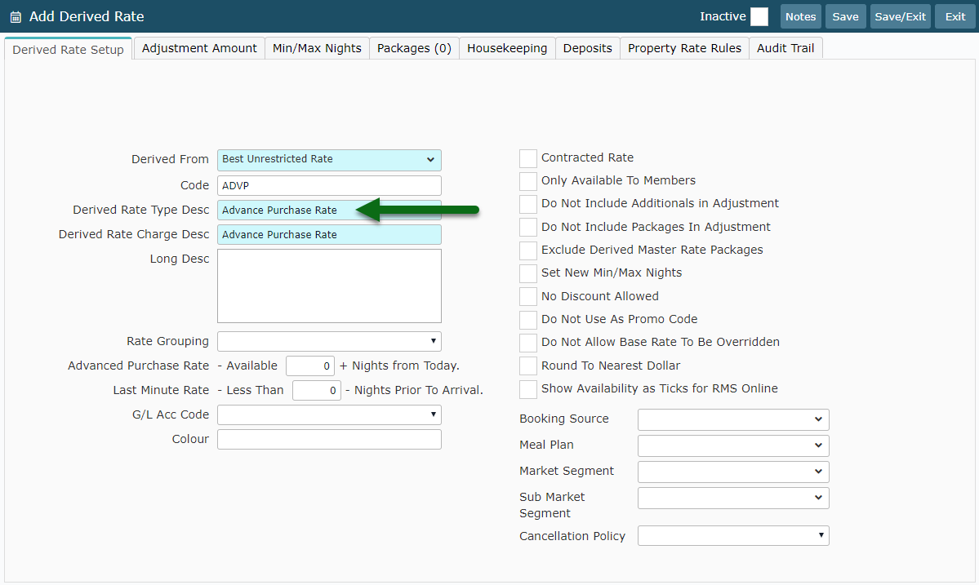Screen dimensions: 979x585
Task: Open the Market Segment dropdown
Action: (x=733, y=472)
